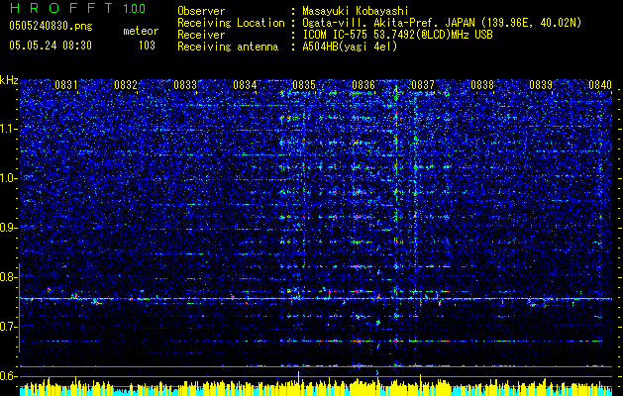Click the ICOM IC-575 receiver text
The height and width of the screenshot is (396, 623).
coord(397,35)
